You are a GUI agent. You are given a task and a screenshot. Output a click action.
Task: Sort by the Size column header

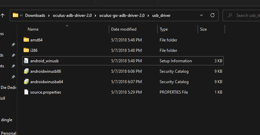pyautogui.click(x=203, y=29)
